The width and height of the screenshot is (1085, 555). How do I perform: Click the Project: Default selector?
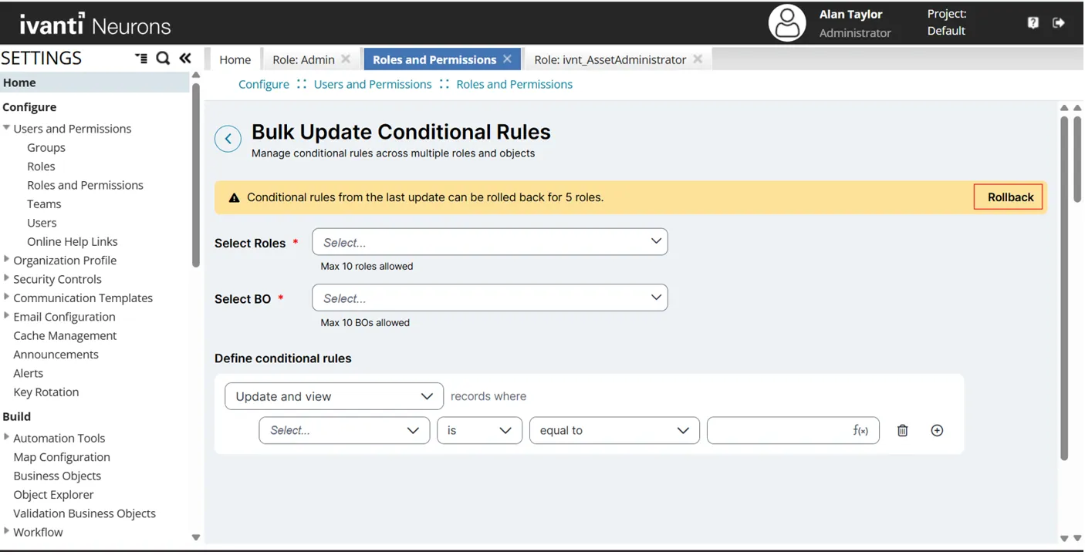(x=946, y=22)
